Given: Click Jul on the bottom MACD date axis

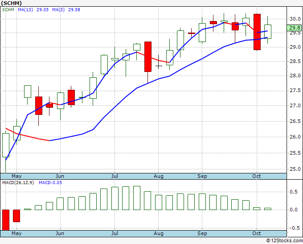Looking at the screenshot, I should tap(115, 234).
